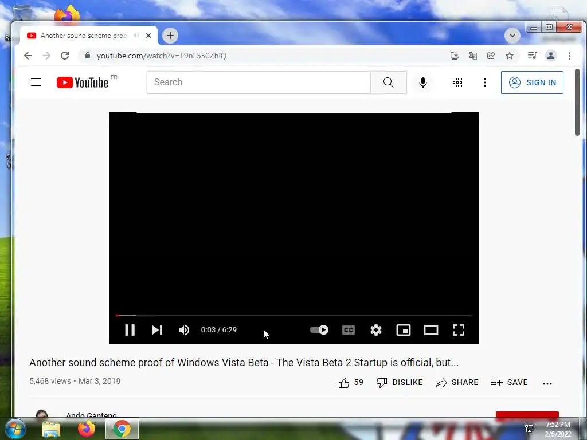
Task: Focus the YouTube Search field
Action: pyautogui.click(x=259, y=82)
